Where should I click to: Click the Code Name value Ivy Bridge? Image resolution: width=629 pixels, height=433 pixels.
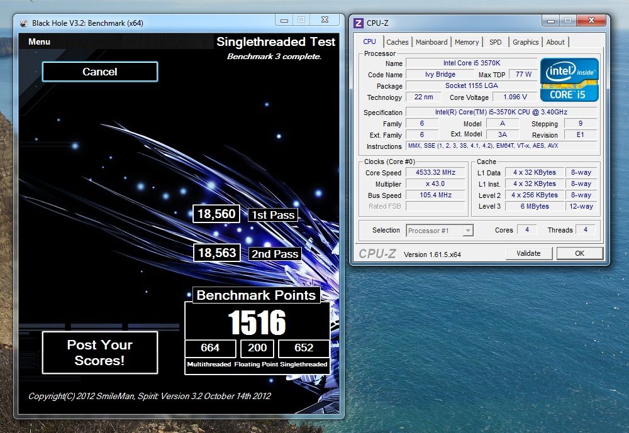click(440, 75)
